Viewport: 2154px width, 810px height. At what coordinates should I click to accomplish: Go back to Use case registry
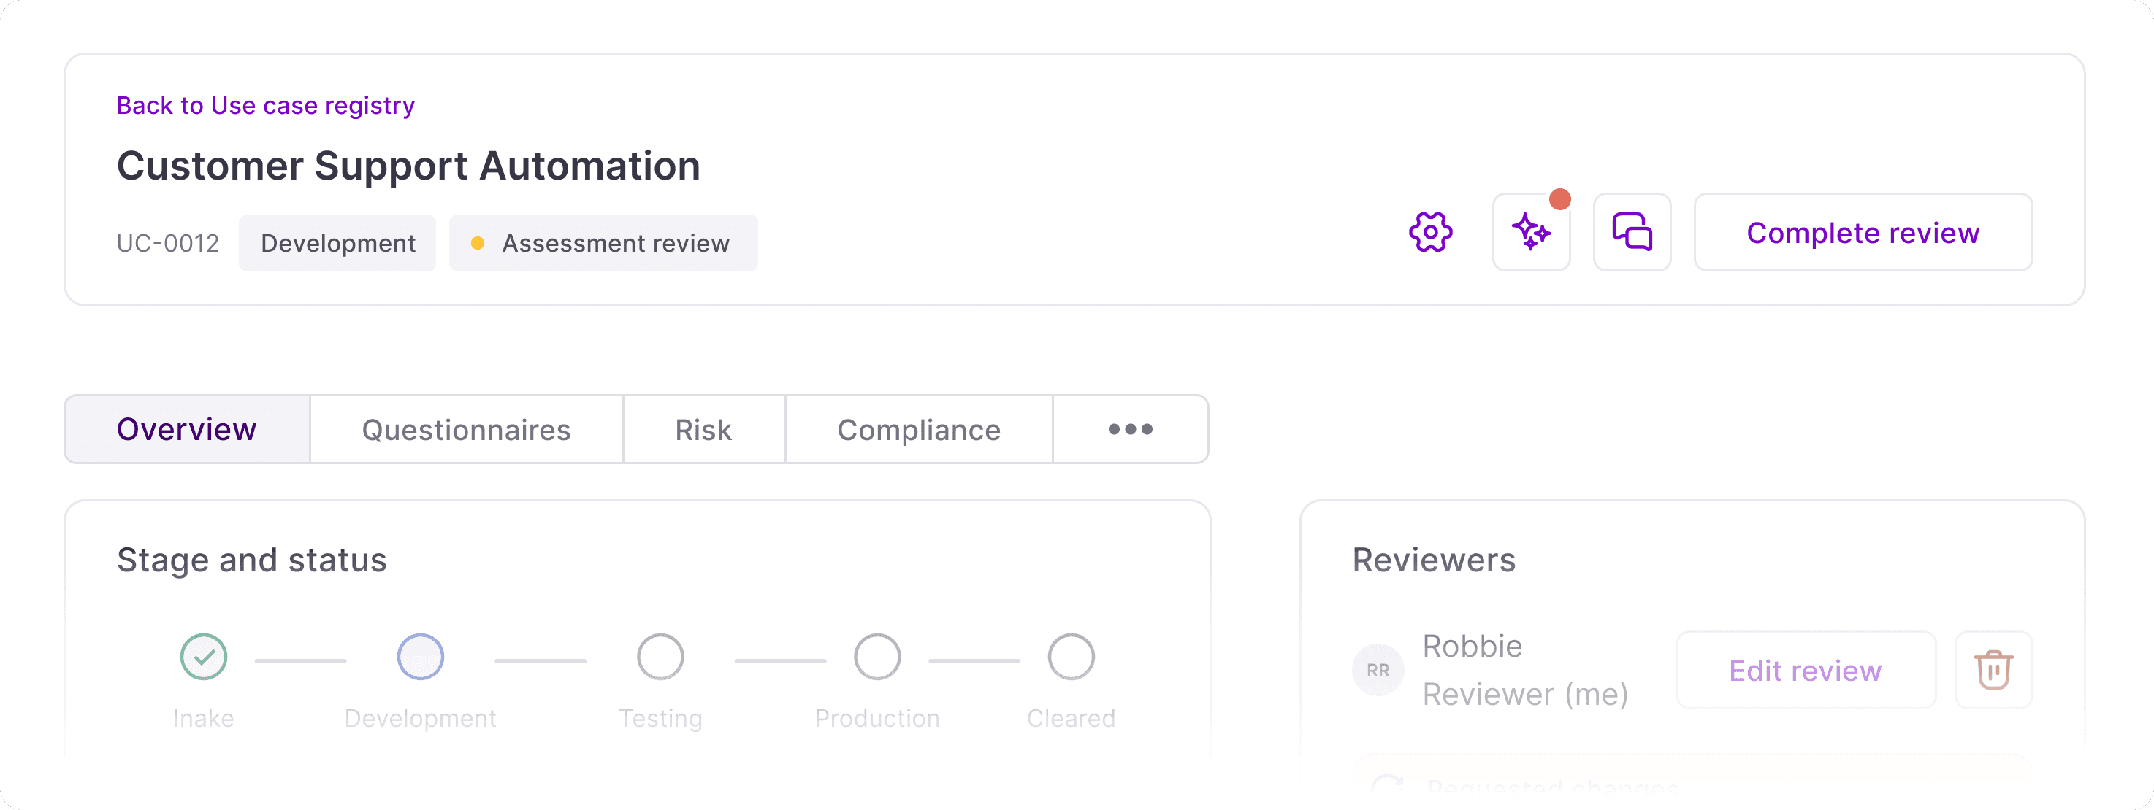point(265,105)
